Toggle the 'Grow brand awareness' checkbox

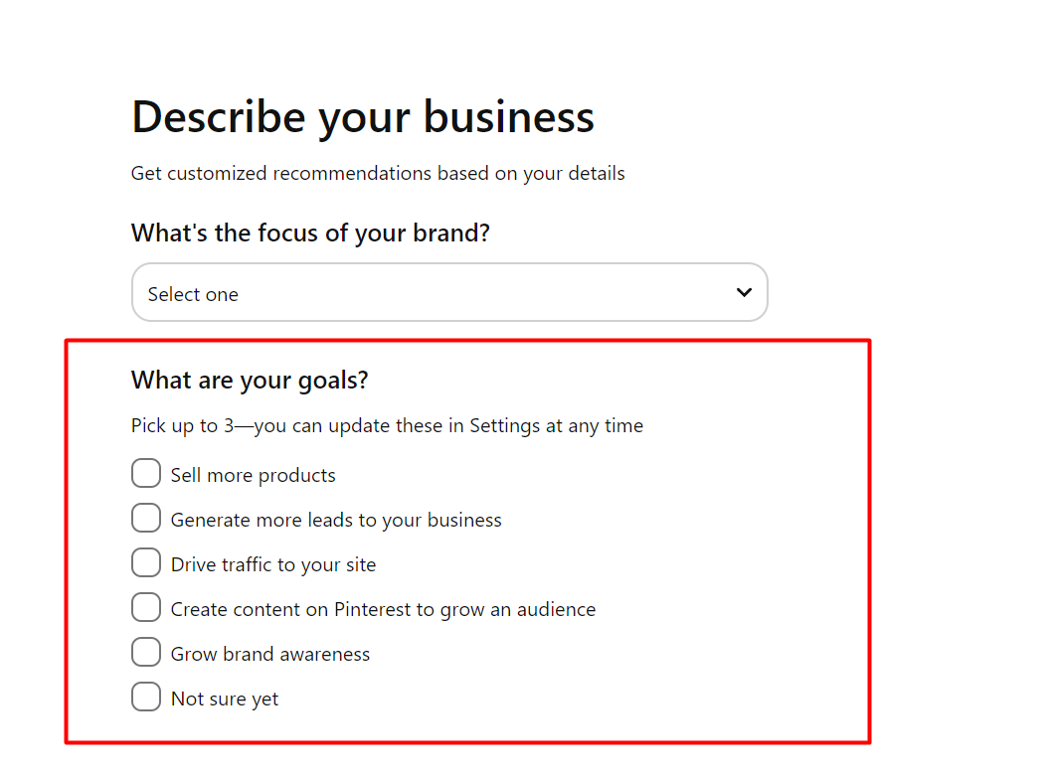click(x=146, y=653)
